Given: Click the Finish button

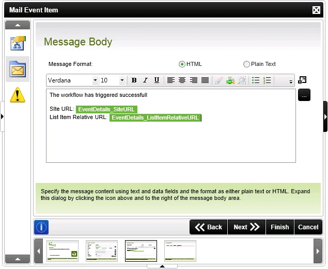Looking at the screenshot, I should 280,227.
